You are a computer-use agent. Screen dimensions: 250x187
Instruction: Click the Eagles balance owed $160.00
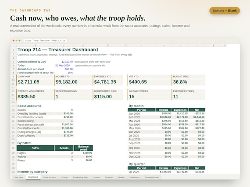click(x=87, y=153)
